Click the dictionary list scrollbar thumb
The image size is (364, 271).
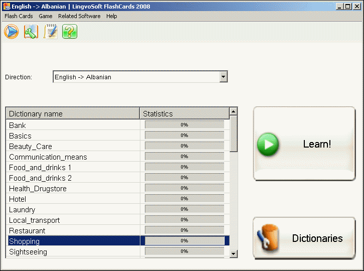coord(234,133)
